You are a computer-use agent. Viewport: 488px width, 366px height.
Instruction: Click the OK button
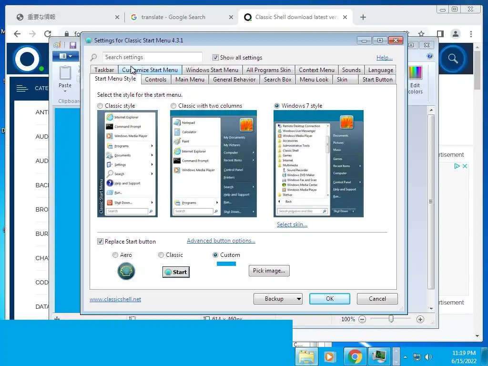pyautogui.click(x=330, y=299)
